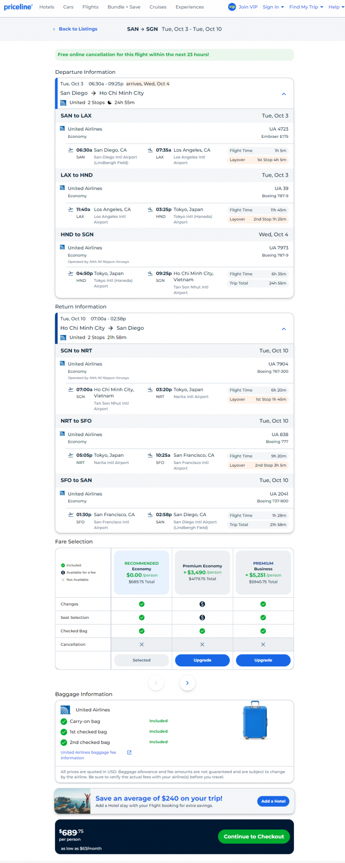Click Premium Economy Changes fee dollar icon
Screen dimensions: 345x863
pos(202,604)
